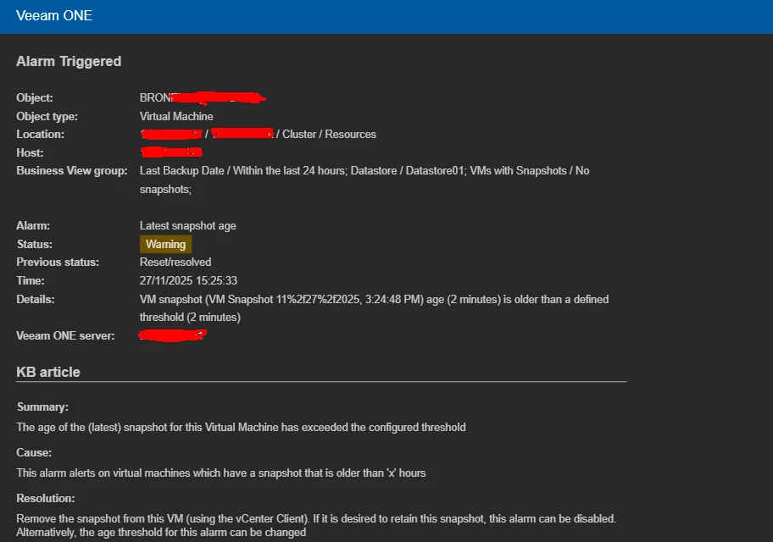Click the 'threshold (2 minutes)' text
This screenshot has height=542, width=773.
tap(190, 317)
